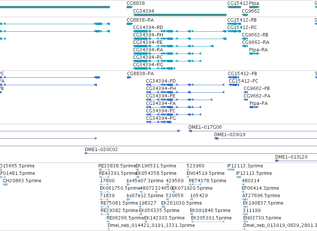Open the Ptpa-PA protein label
Viewport: 317px width, 231px height.
[259, 103]
